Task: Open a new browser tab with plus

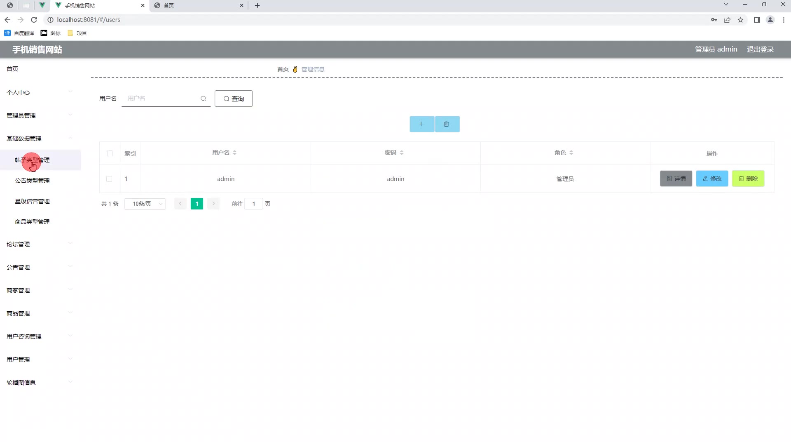Action: (257, 5)
